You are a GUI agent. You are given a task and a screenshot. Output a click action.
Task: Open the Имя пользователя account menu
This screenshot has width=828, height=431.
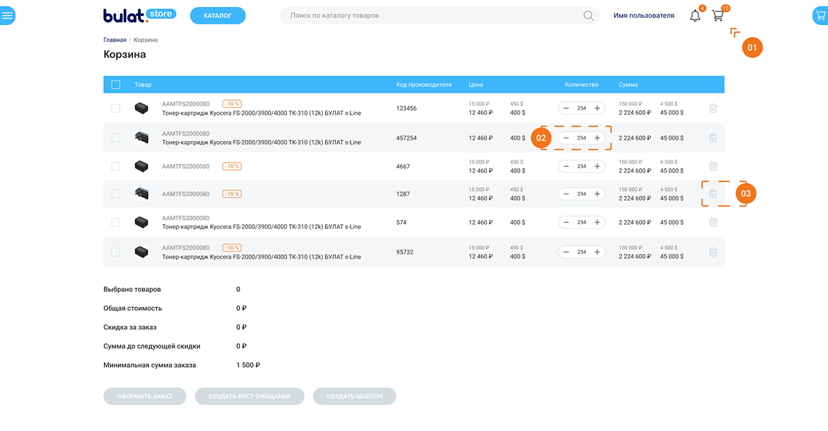pyautogui.click(x=644, y=16)
